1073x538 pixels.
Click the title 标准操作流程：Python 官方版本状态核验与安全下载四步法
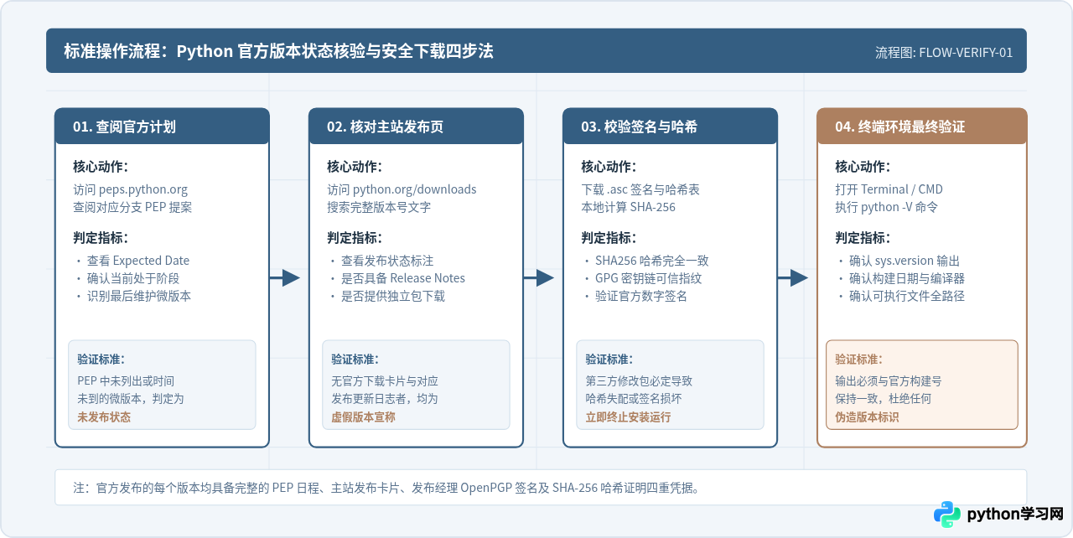(278, 51)
